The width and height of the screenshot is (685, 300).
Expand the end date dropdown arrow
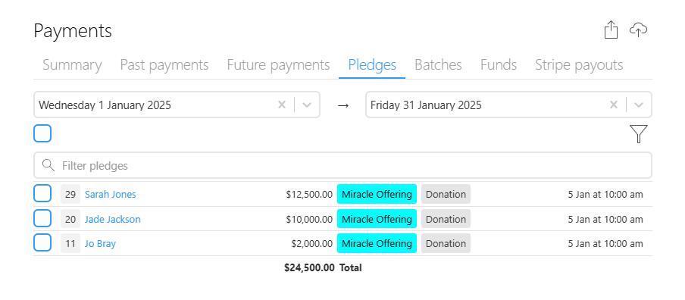(639, 105)
